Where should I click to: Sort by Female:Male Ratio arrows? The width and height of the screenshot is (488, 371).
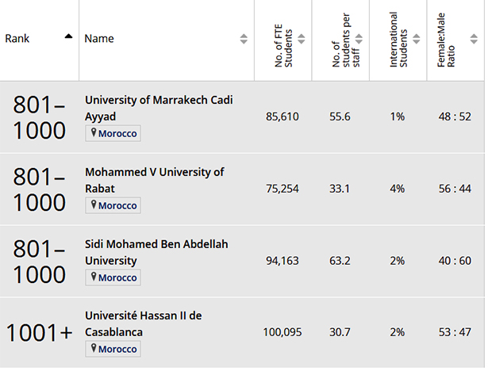(x=475, y=39)
